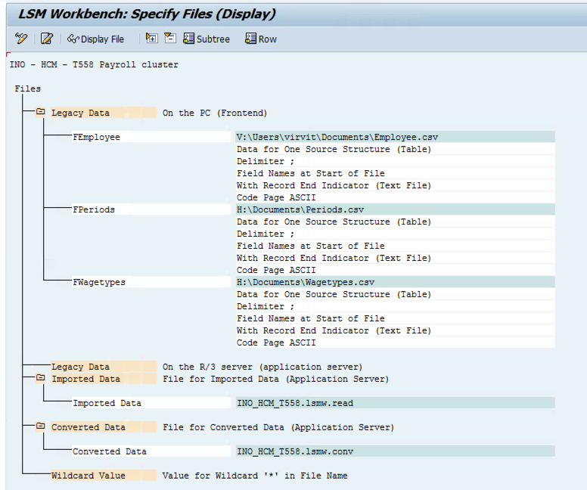Select the FPeriods file entry
587x490 pixels.
pos(151,209)
